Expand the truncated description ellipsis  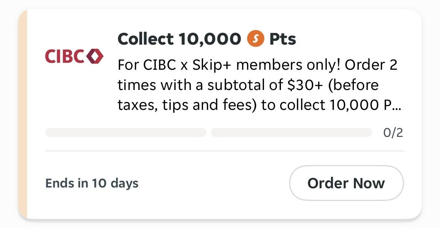pyautogui.click(x=397, y=106)
